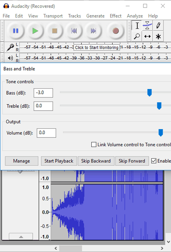This screenshot has width=171, height=252.
Task: Select the Draw pencil tool
Action: (x=158, y=26)
